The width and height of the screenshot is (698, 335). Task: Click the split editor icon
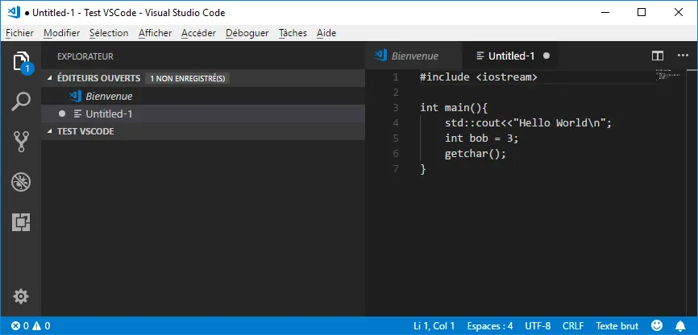click(x=658, y=56)
